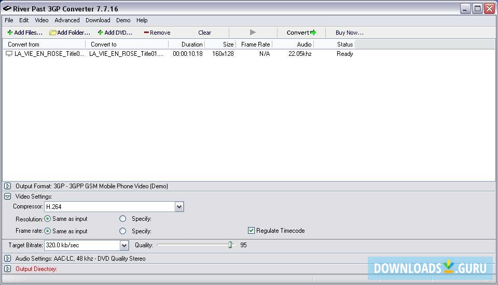Click the duration value 00:00:10.18

tap(188, 54)
